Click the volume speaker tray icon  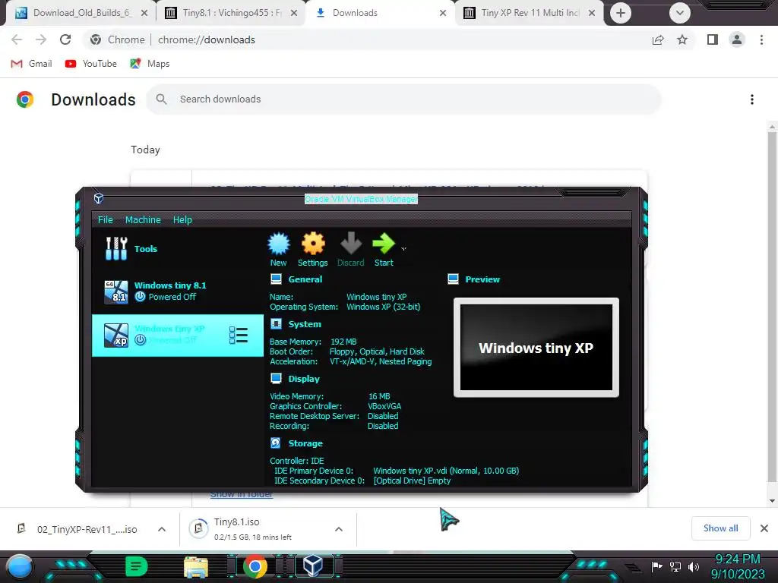pos(693,566)
